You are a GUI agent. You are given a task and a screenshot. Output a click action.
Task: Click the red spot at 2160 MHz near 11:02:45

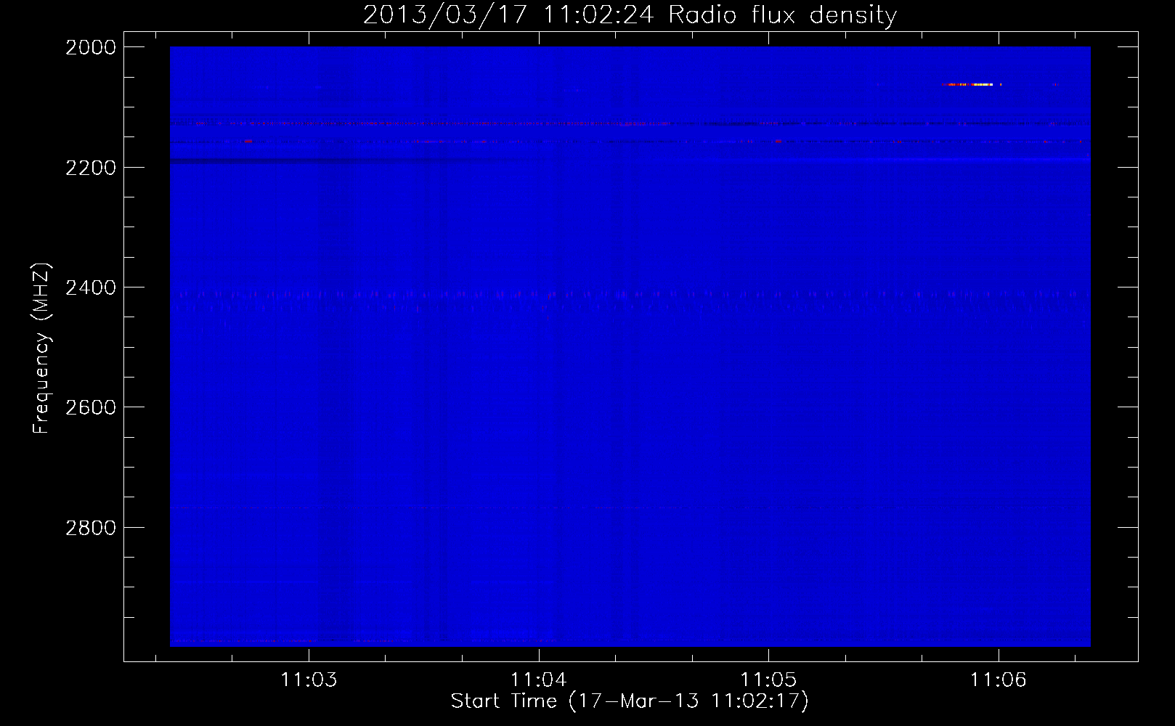tap(248, 141)
